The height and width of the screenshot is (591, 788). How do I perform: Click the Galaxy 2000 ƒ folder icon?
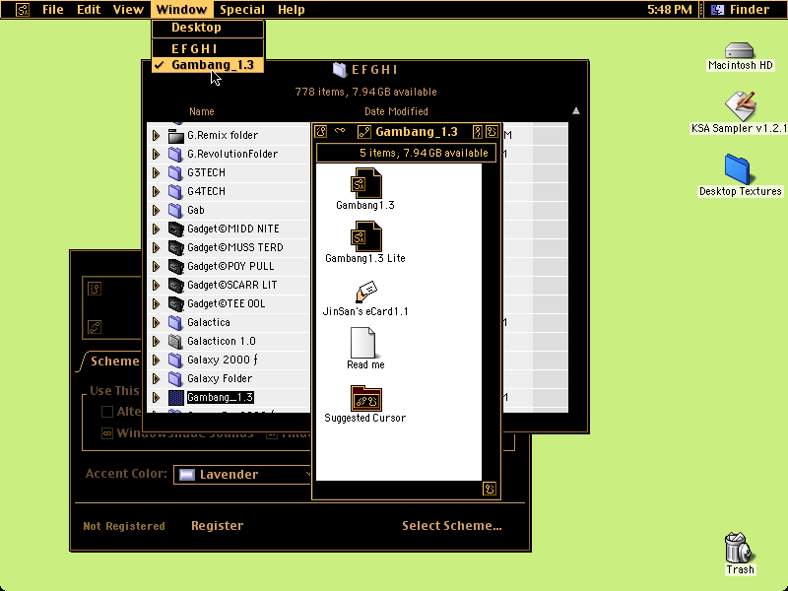(x=175, y=360)
